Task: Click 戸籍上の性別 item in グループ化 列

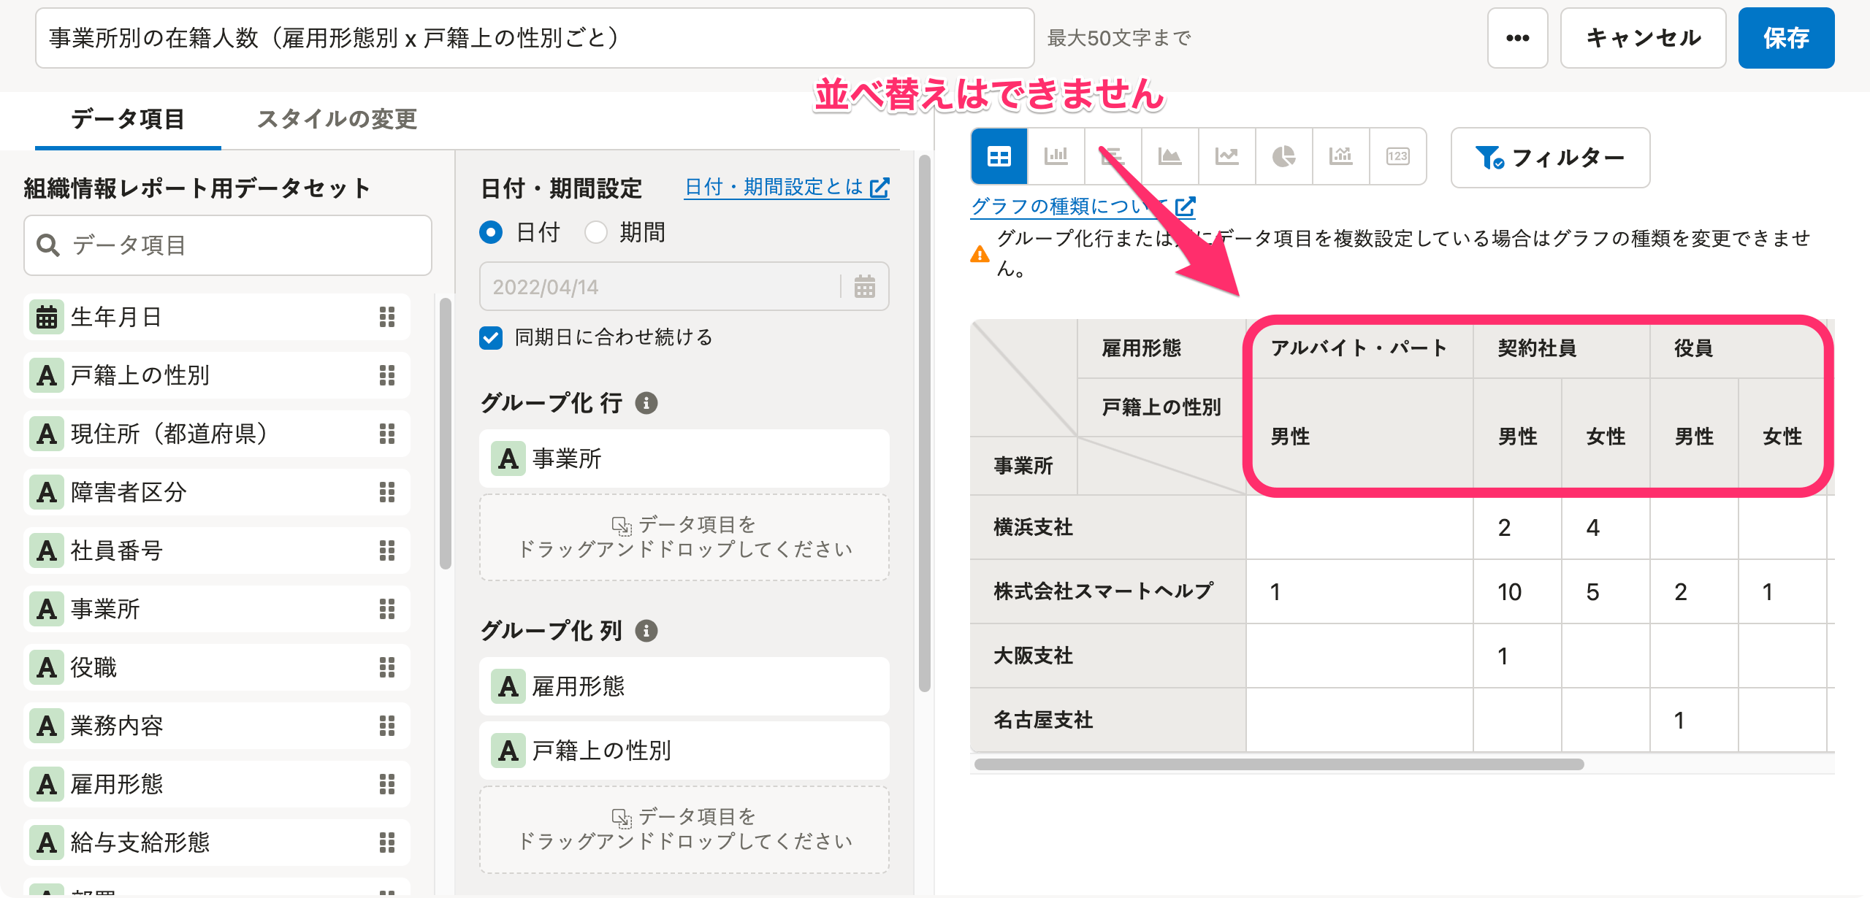Action: point(684,751)
